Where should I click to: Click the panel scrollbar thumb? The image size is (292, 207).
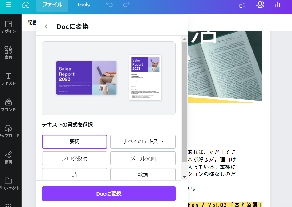tap(185, 102)
